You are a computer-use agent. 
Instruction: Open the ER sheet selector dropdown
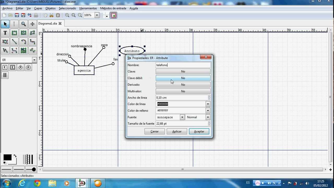(x=34, y=60)
